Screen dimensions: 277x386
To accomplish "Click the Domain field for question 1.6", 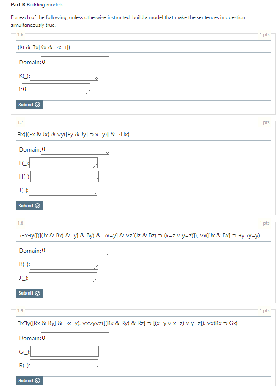I will click(75, 62).
